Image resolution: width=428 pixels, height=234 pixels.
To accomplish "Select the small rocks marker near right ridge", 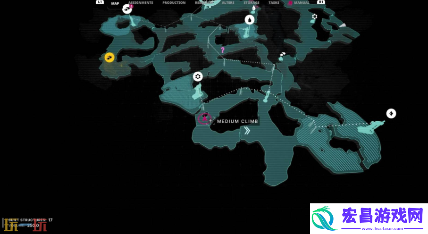I will pyautogui.click(x=282, y=55).
